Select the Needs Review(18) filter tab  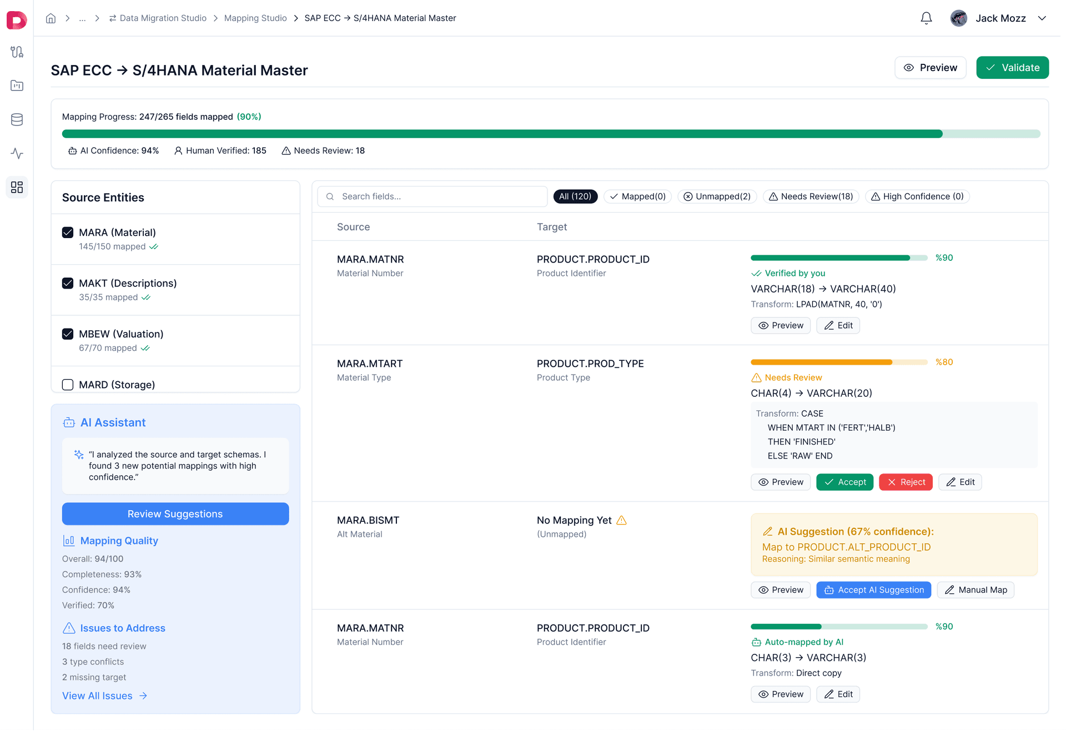811,196
